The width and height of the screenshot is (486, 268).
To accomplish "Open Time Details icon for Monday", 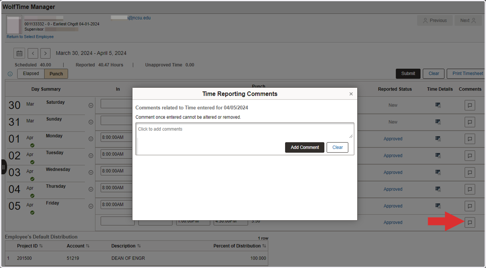I will pos(438,139).
